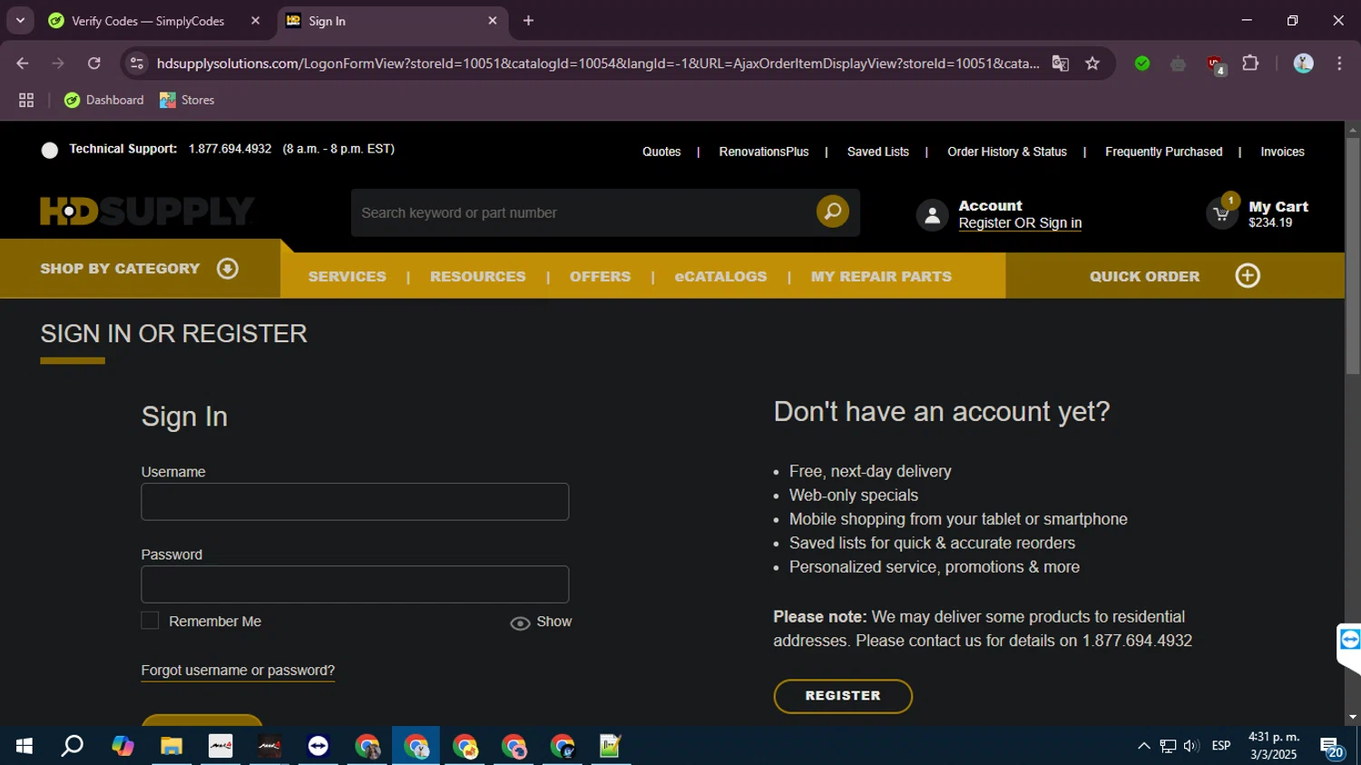Viewport: 1361px width, 765px height.
Task: Open the Chrome profile avatar
Action: [1303, 64]
